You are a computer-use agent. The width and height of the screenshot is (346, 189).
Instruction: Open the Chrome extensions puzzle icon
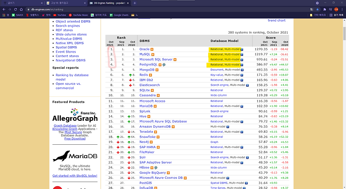point(324,9)
